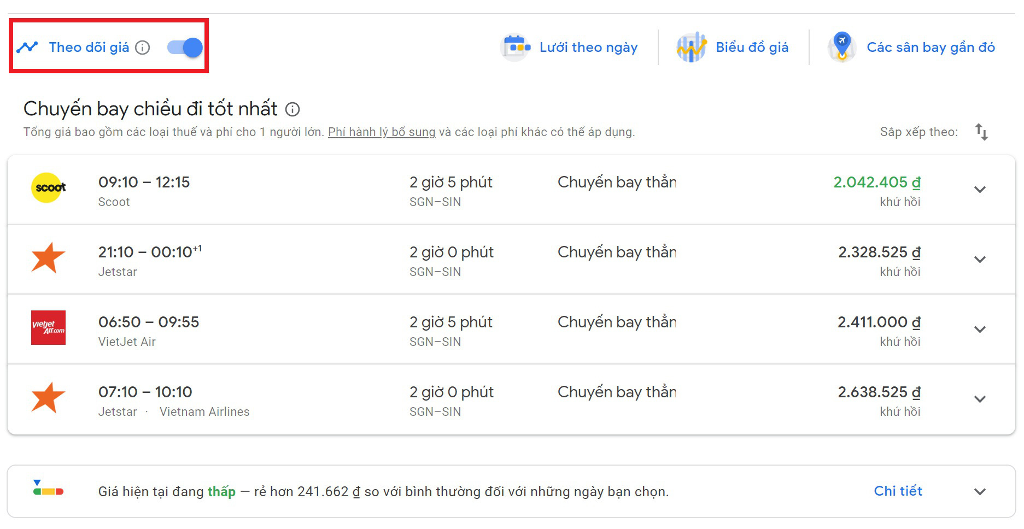Click the sort arrows icon beside Sắp xếp theo

coord(981,132)
